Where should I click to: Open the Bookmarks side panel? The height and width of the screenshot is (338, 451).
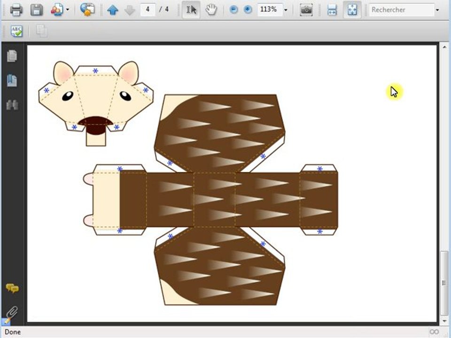(12, 80)
